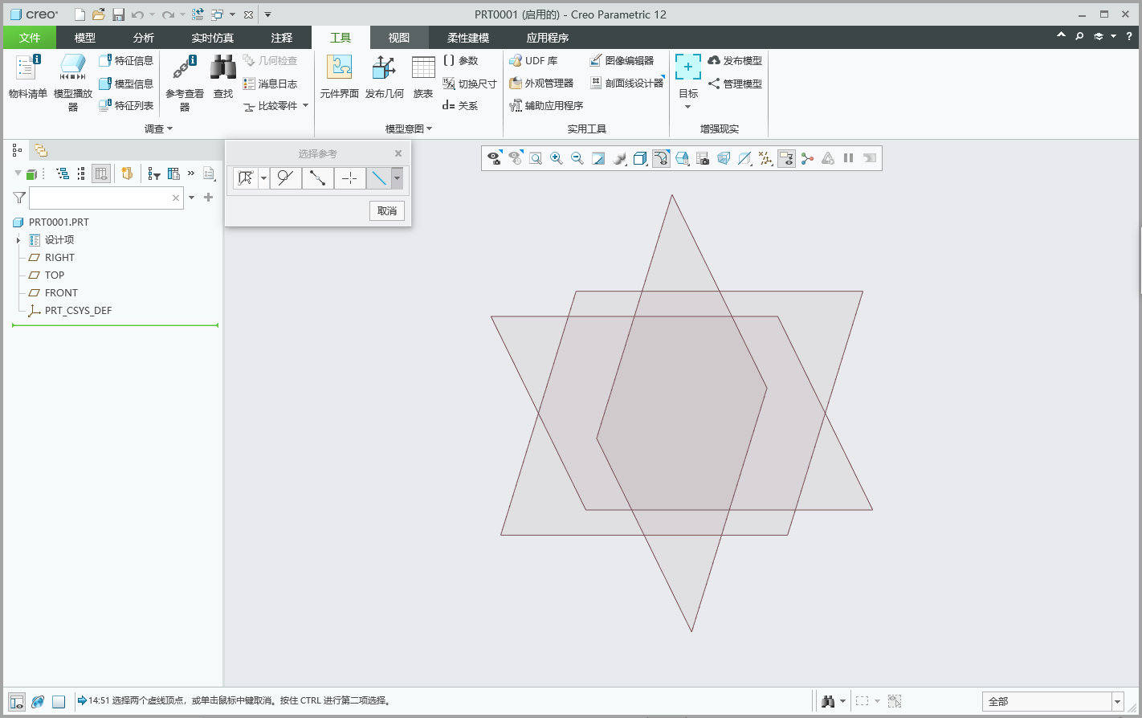Screen dimensions: 1142x718
Task: Select the center crosshair reference option
Action: coord(350,178)
